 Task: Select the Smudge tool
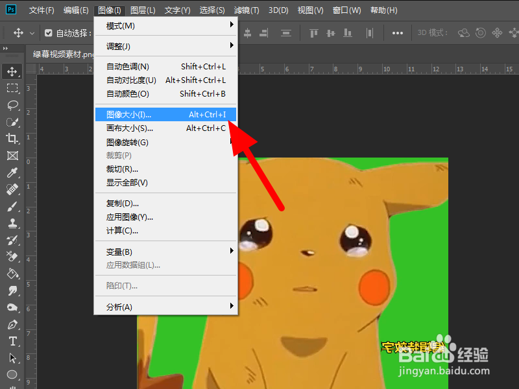12,290
